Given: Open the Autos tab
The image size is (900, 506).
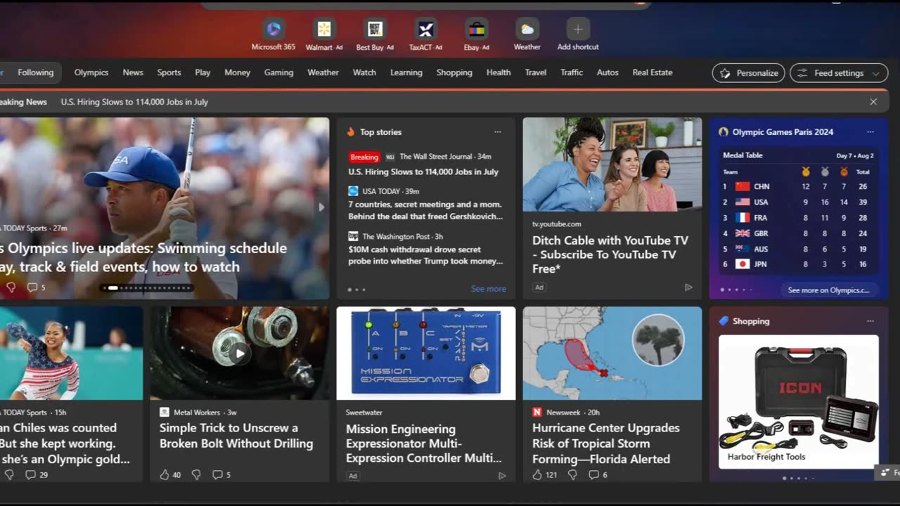Looking at the screenshot, I should pyautogui.click(x=607, y=72).
